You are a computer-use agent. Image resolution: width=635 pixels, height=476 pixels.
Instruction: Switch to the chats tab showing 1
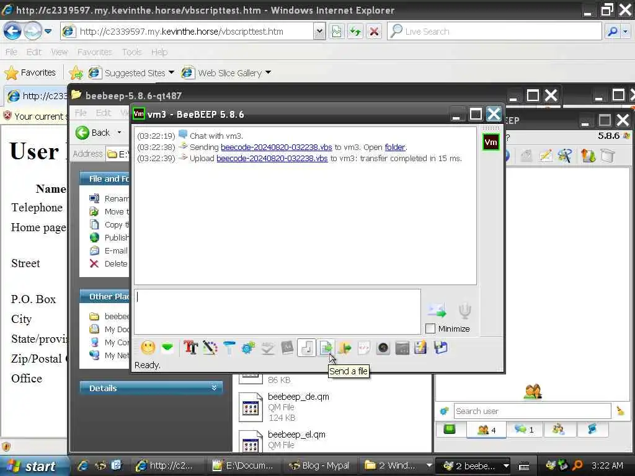tap(524, 430)
